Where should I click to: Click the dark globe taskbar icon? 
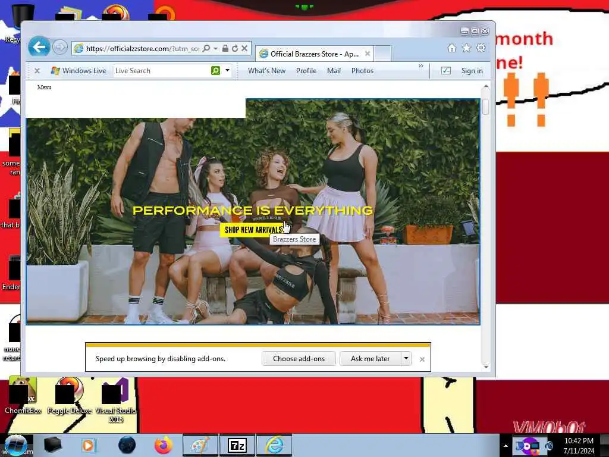pyautogui.click(x=127, y=445)
